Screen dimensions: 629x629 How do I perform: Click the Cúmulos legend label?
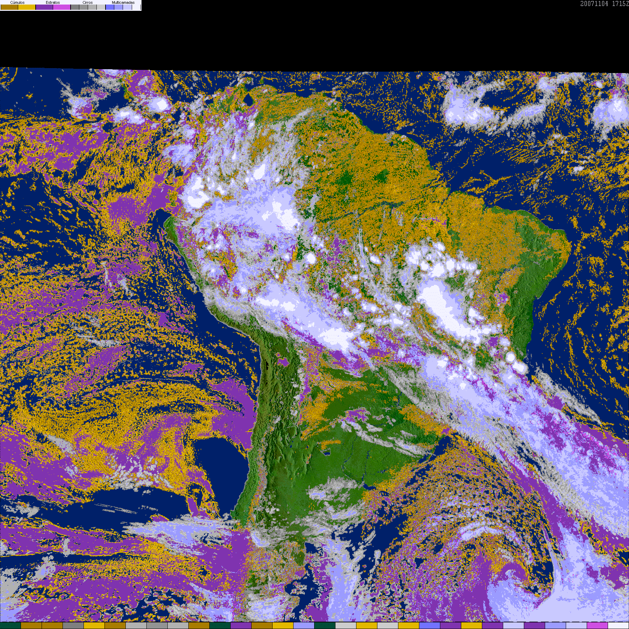point(17,2)
